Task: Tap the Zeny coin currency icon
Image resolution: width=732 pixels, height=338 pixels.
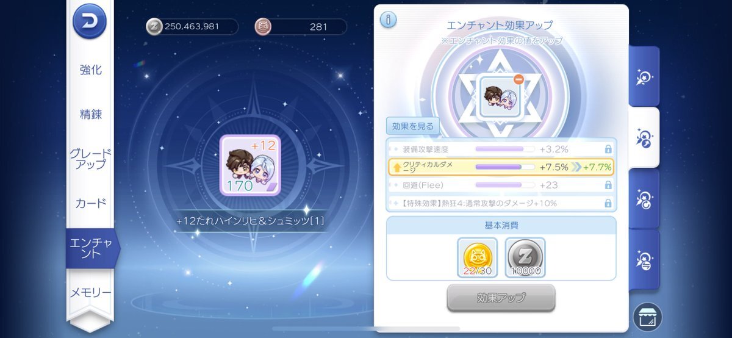Action: (x=154, y=26)
